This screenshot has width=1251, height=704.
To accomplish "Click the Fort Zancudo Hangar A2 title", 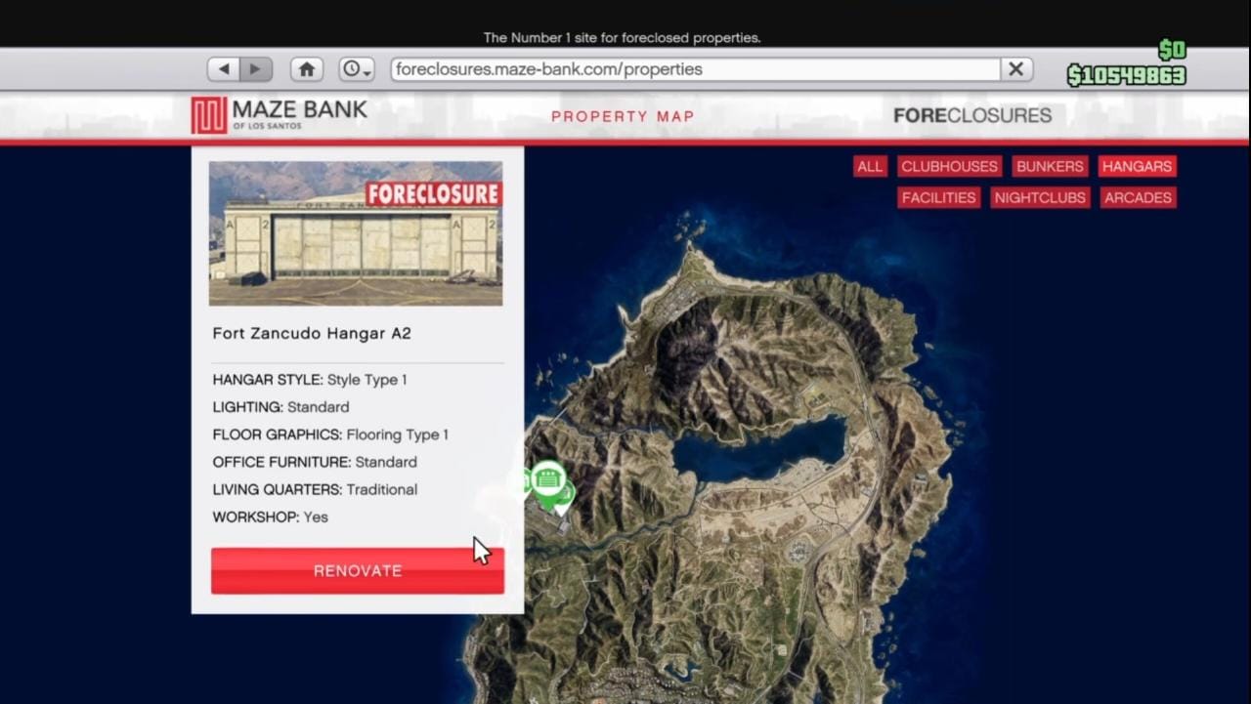I will click(312, 333).
